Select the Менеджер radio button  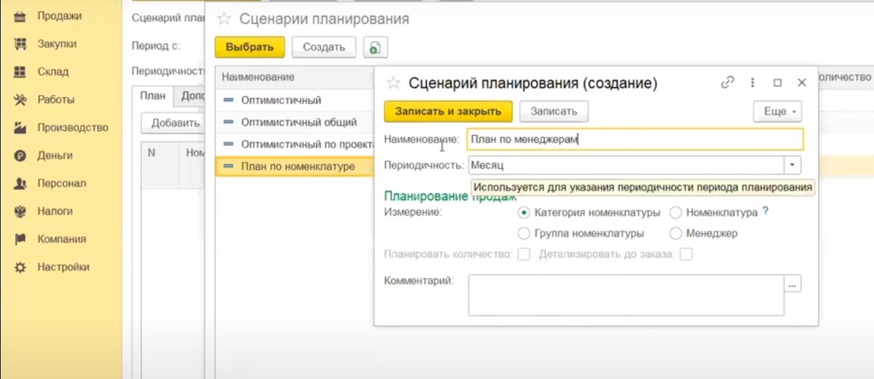[675, 234]
